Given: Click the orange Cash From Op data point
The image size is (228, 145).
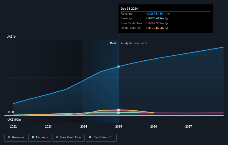Looking at the screenshot, I should point(119,110).
